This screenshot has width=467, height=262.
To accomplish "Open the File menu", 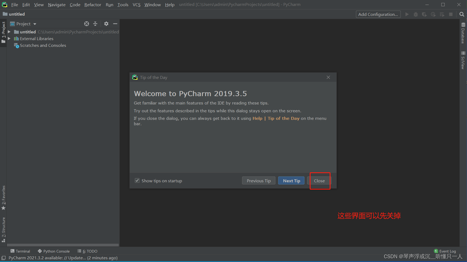I will [15, 5].
